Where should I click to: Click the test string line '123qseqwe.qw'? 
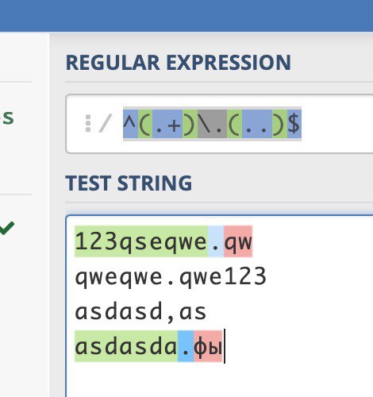coord(163,241)
